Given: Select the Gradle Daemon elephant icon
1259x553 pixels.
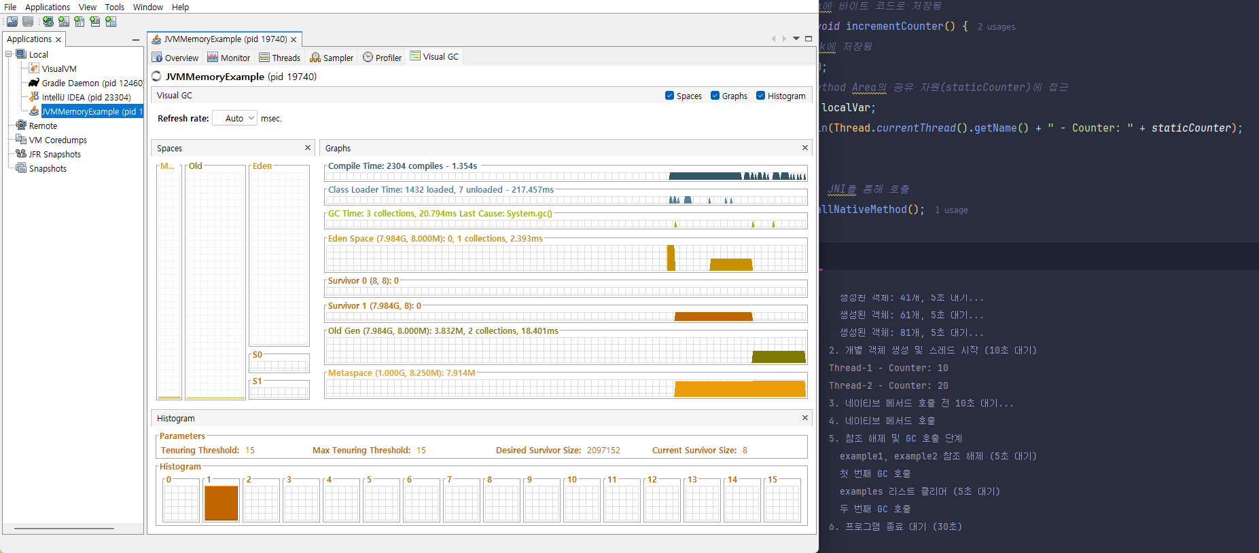Looking at the screenshot, I should coord(34,83).
